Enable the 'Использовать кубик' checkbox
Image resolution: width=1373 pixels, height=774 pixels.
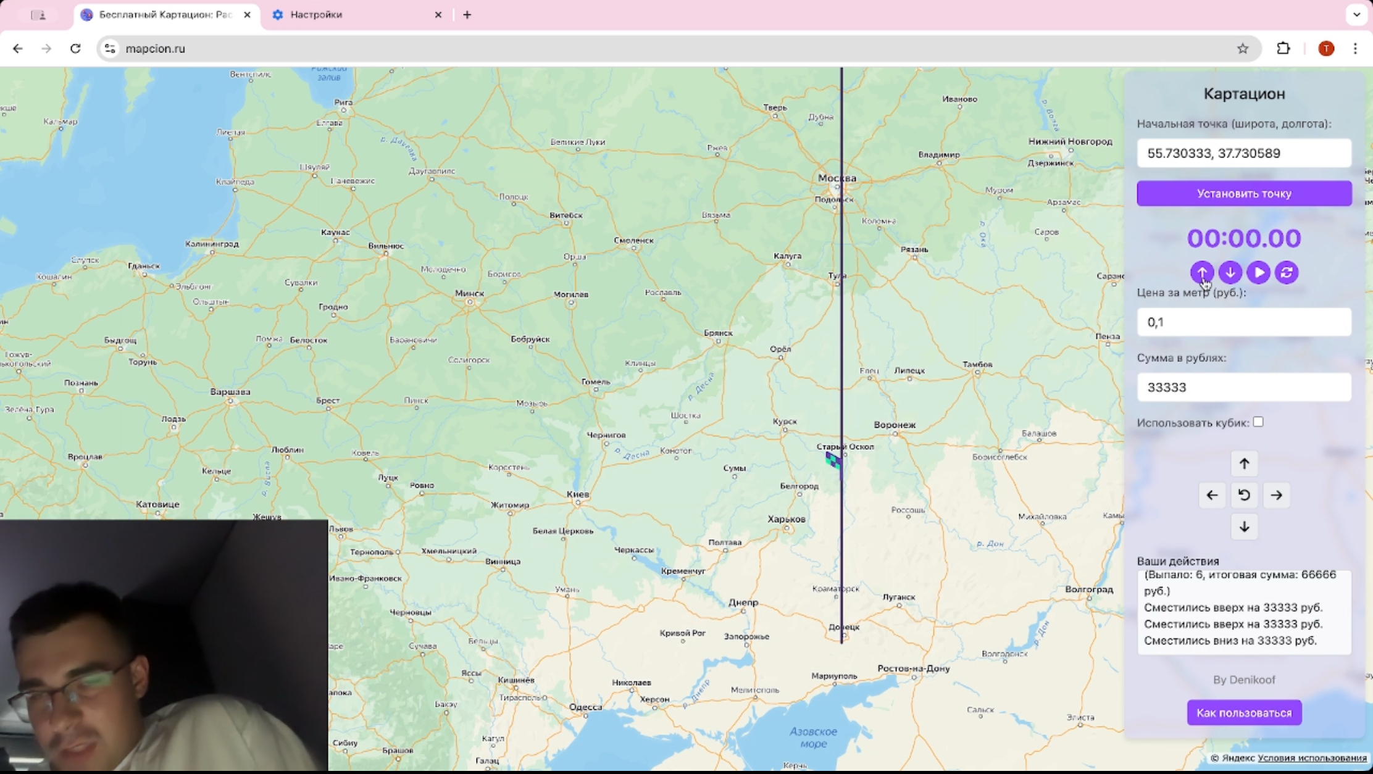(x=1258, y=422)
